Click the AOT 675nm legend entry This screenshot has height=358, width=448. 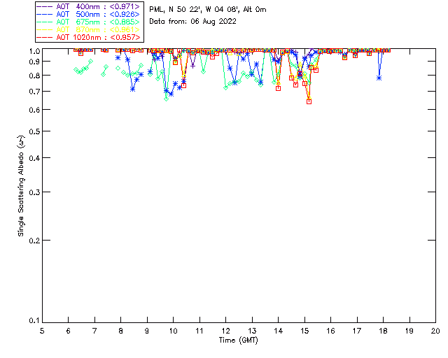(x=89, y=22)
